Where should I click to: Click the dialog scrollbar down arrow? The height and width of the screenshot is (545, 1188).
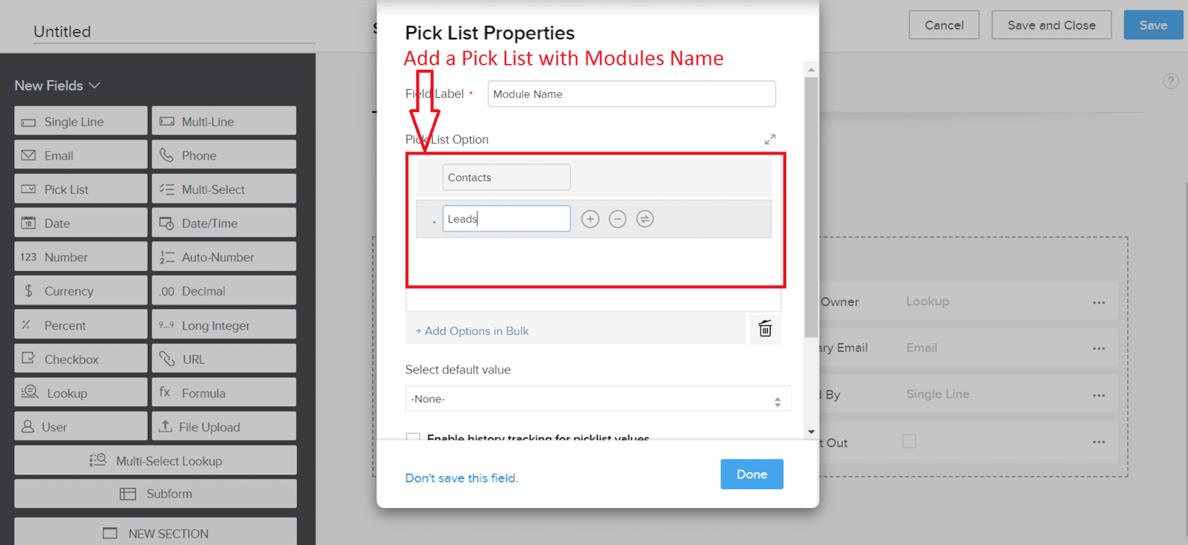(811, 431)
